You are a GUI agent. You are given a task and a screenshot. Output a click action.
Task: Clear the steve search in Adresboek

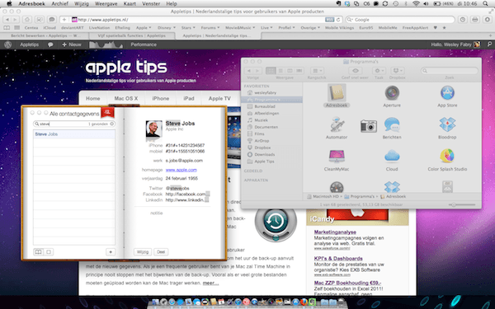[111, 124]
